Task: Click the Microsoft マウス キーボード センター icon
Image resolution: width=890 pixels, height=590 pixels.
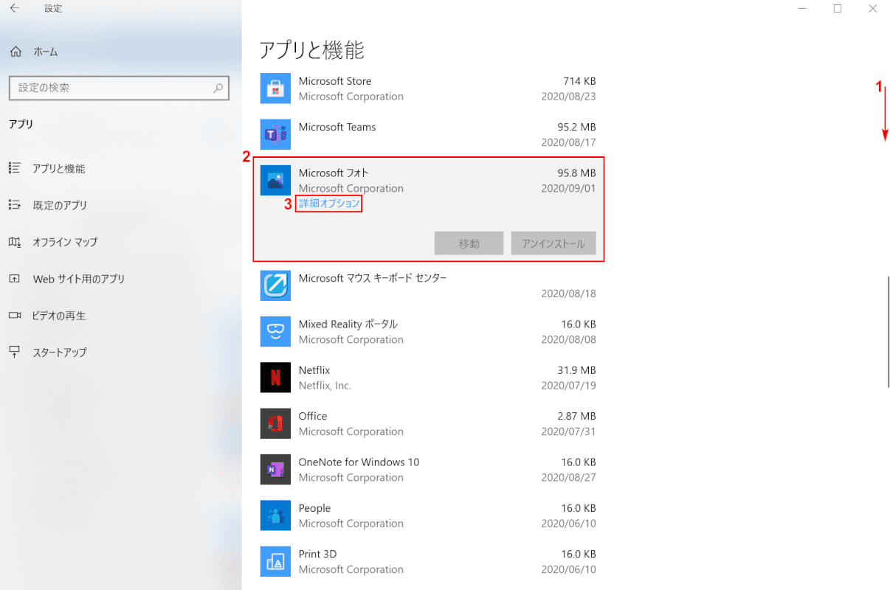Action: pyautogui.click(x=275, y=285)
